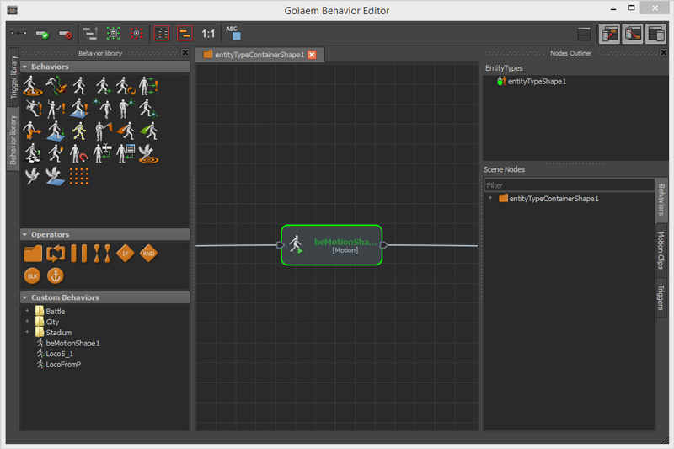Select the bird on orange target behavior
Viewport: 674px width, 449px height.
click(149, 153)
